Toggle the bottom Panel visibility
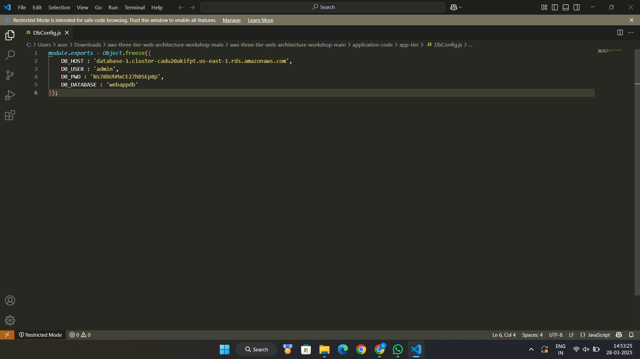Viewport: 640px width, 359px height. click(x=566, y=7)
